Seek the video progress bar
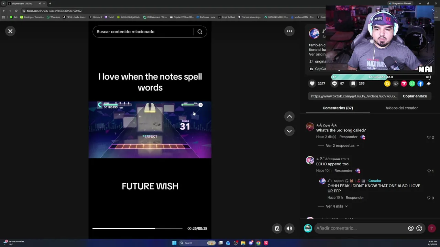 [137, 228]
